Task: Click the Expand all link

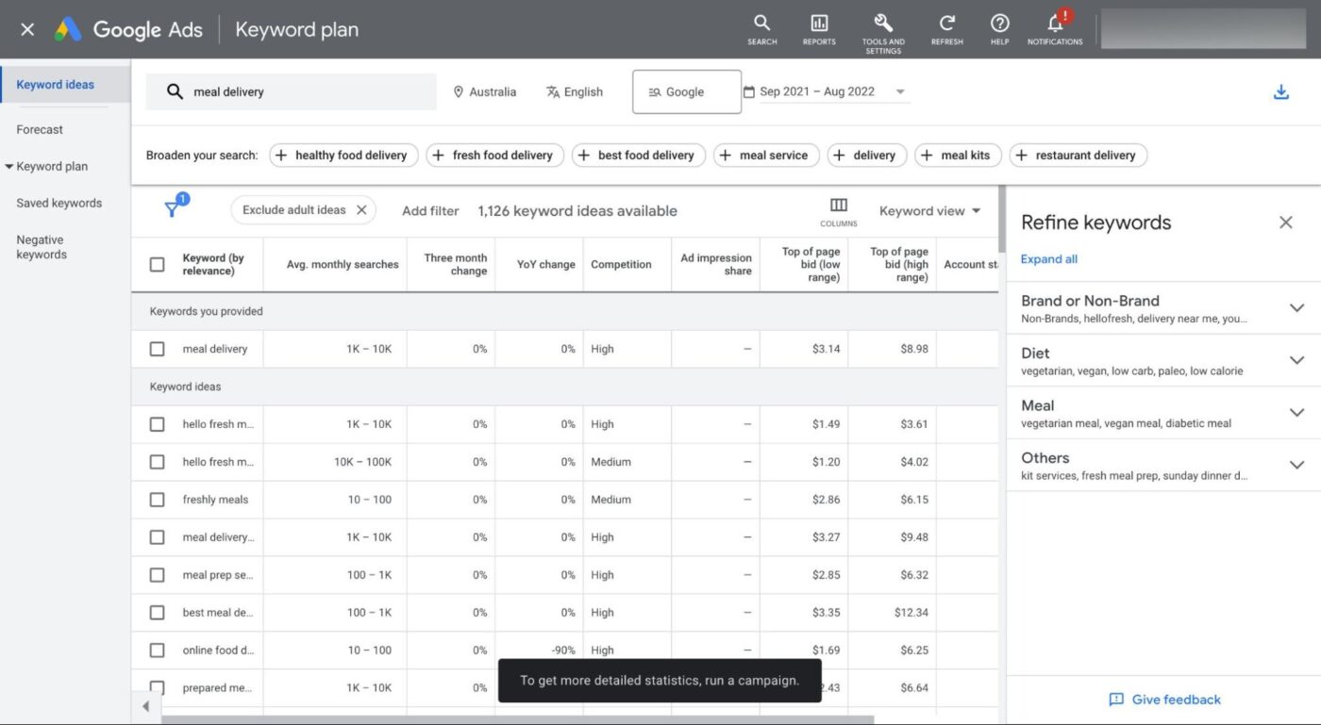Action: pos(1048,258)
